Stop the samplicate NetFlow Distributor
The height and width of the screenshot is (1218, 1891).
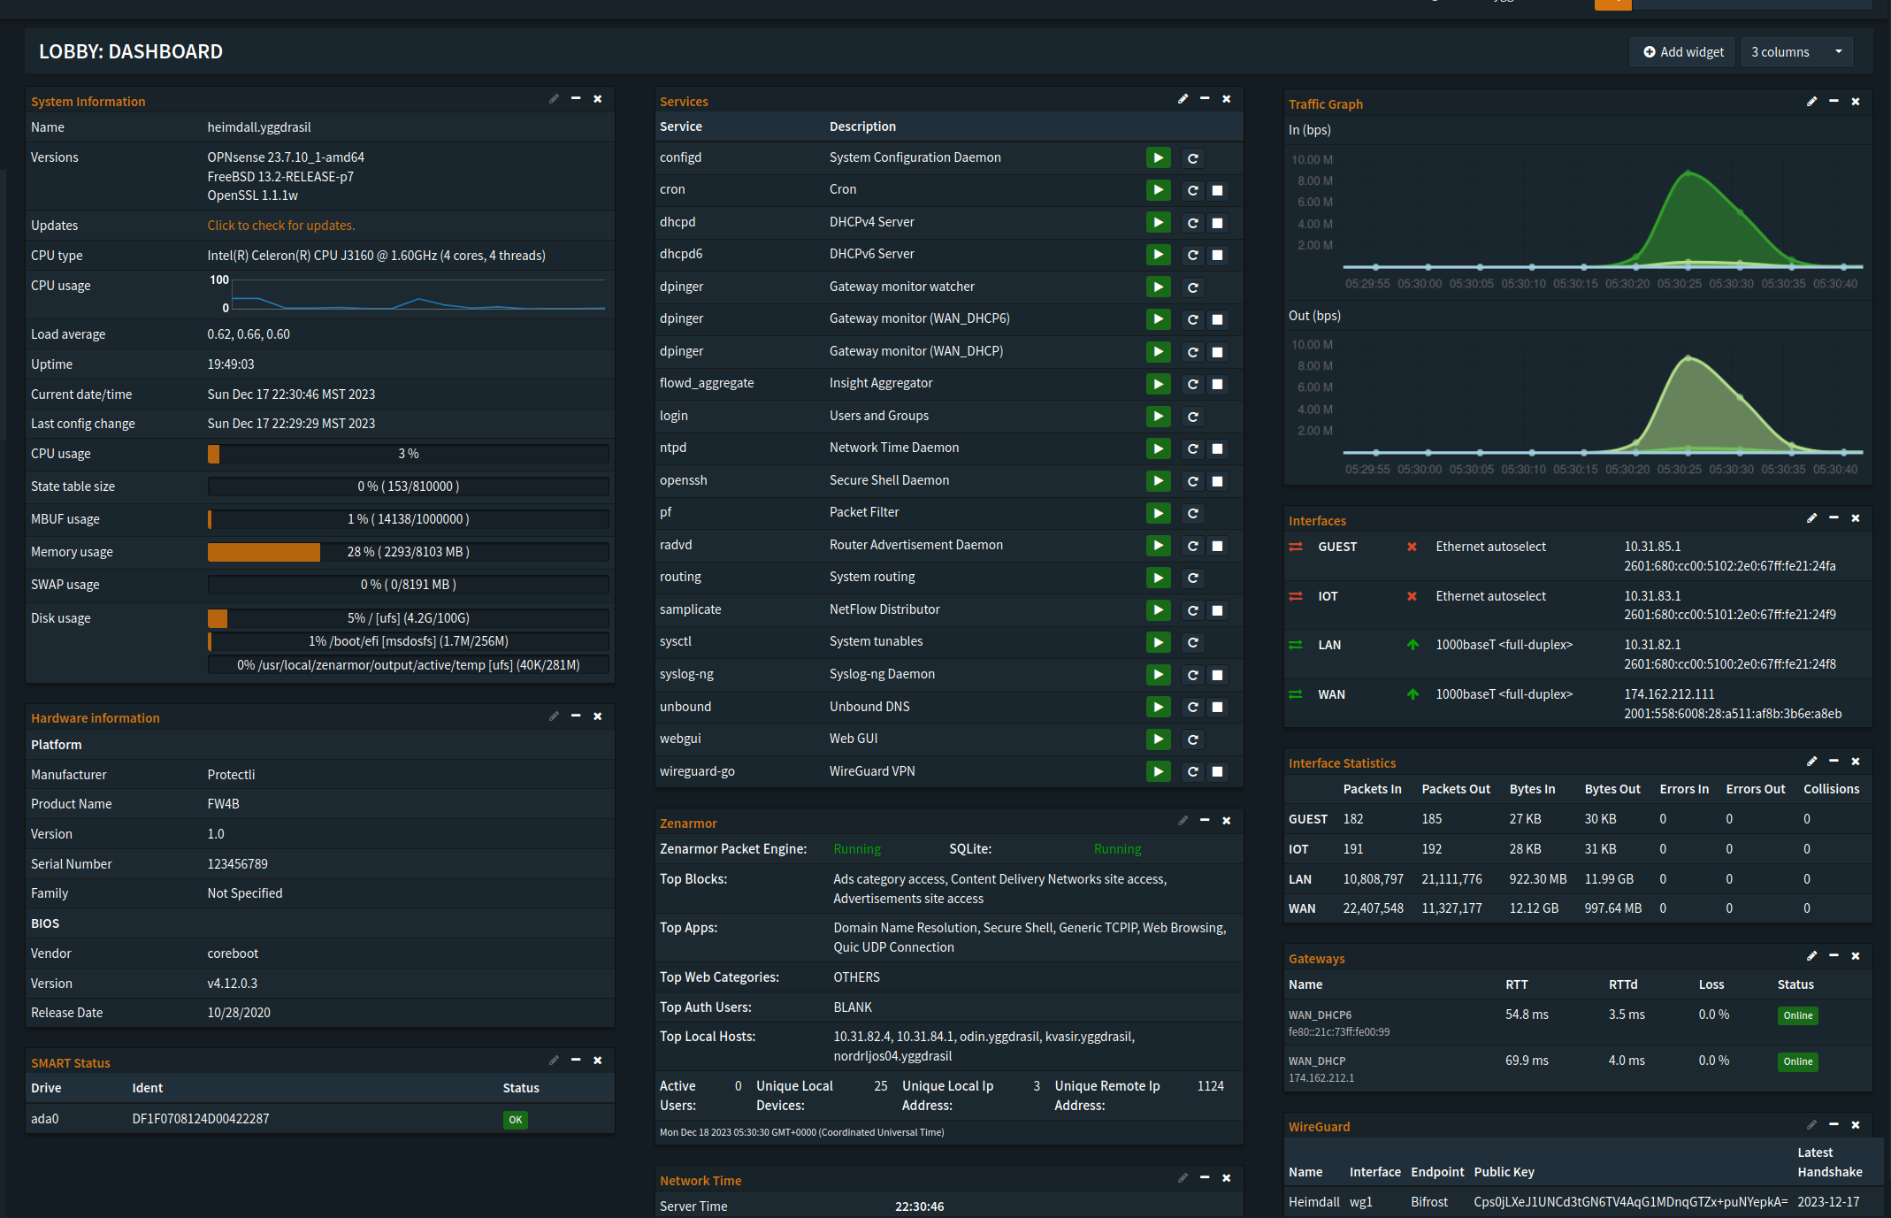point(1217,610)
